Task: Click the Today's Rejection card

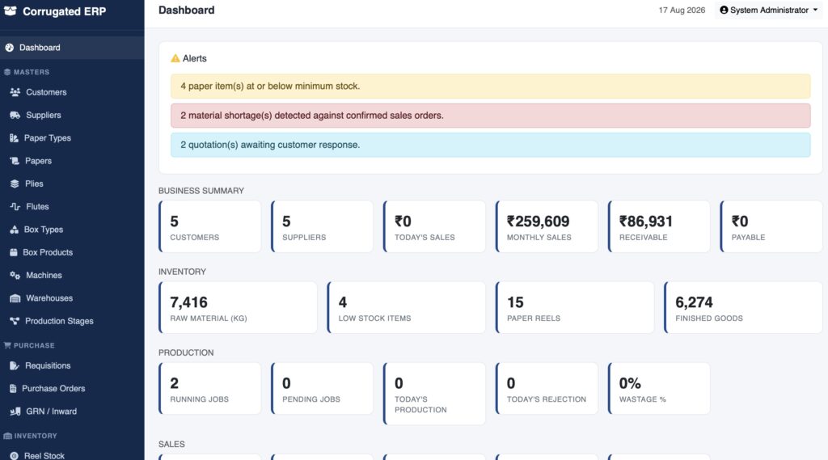Action: [547, 388]
